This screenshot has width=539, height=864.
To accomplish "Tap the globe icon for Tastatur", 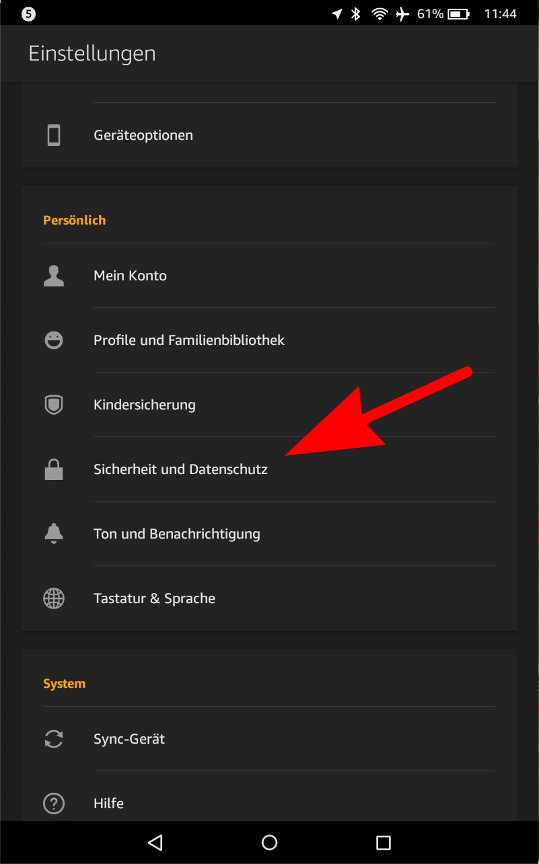I will tap(54, 598).
